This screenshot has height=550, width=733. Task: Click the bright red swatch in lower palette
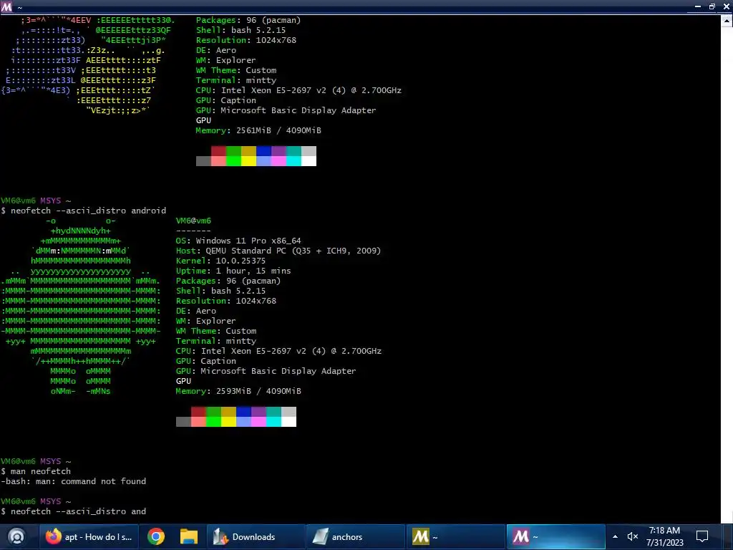(198, 422)
